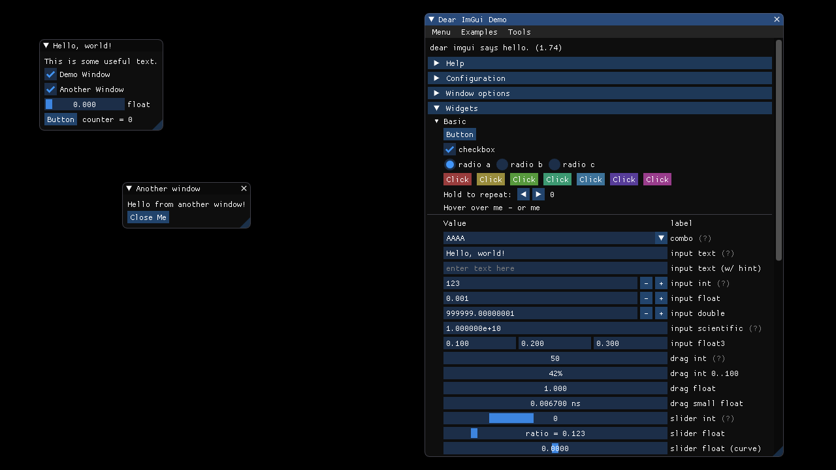Click the left repeat arrow button

tap(523, 195)
